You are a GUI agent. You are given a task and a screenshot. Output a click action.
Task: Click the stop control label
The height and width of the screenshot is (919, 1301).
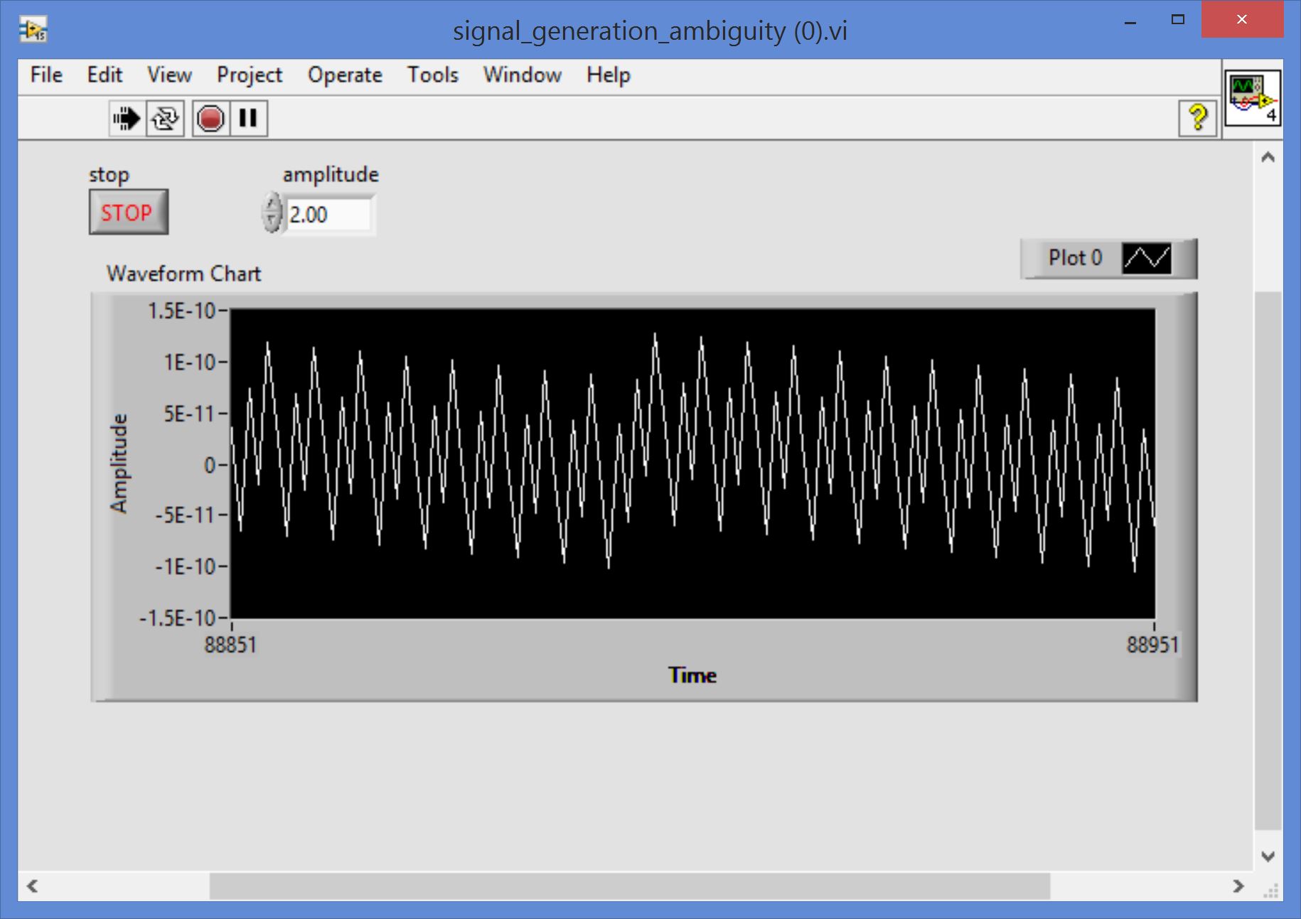click(109, 175)
